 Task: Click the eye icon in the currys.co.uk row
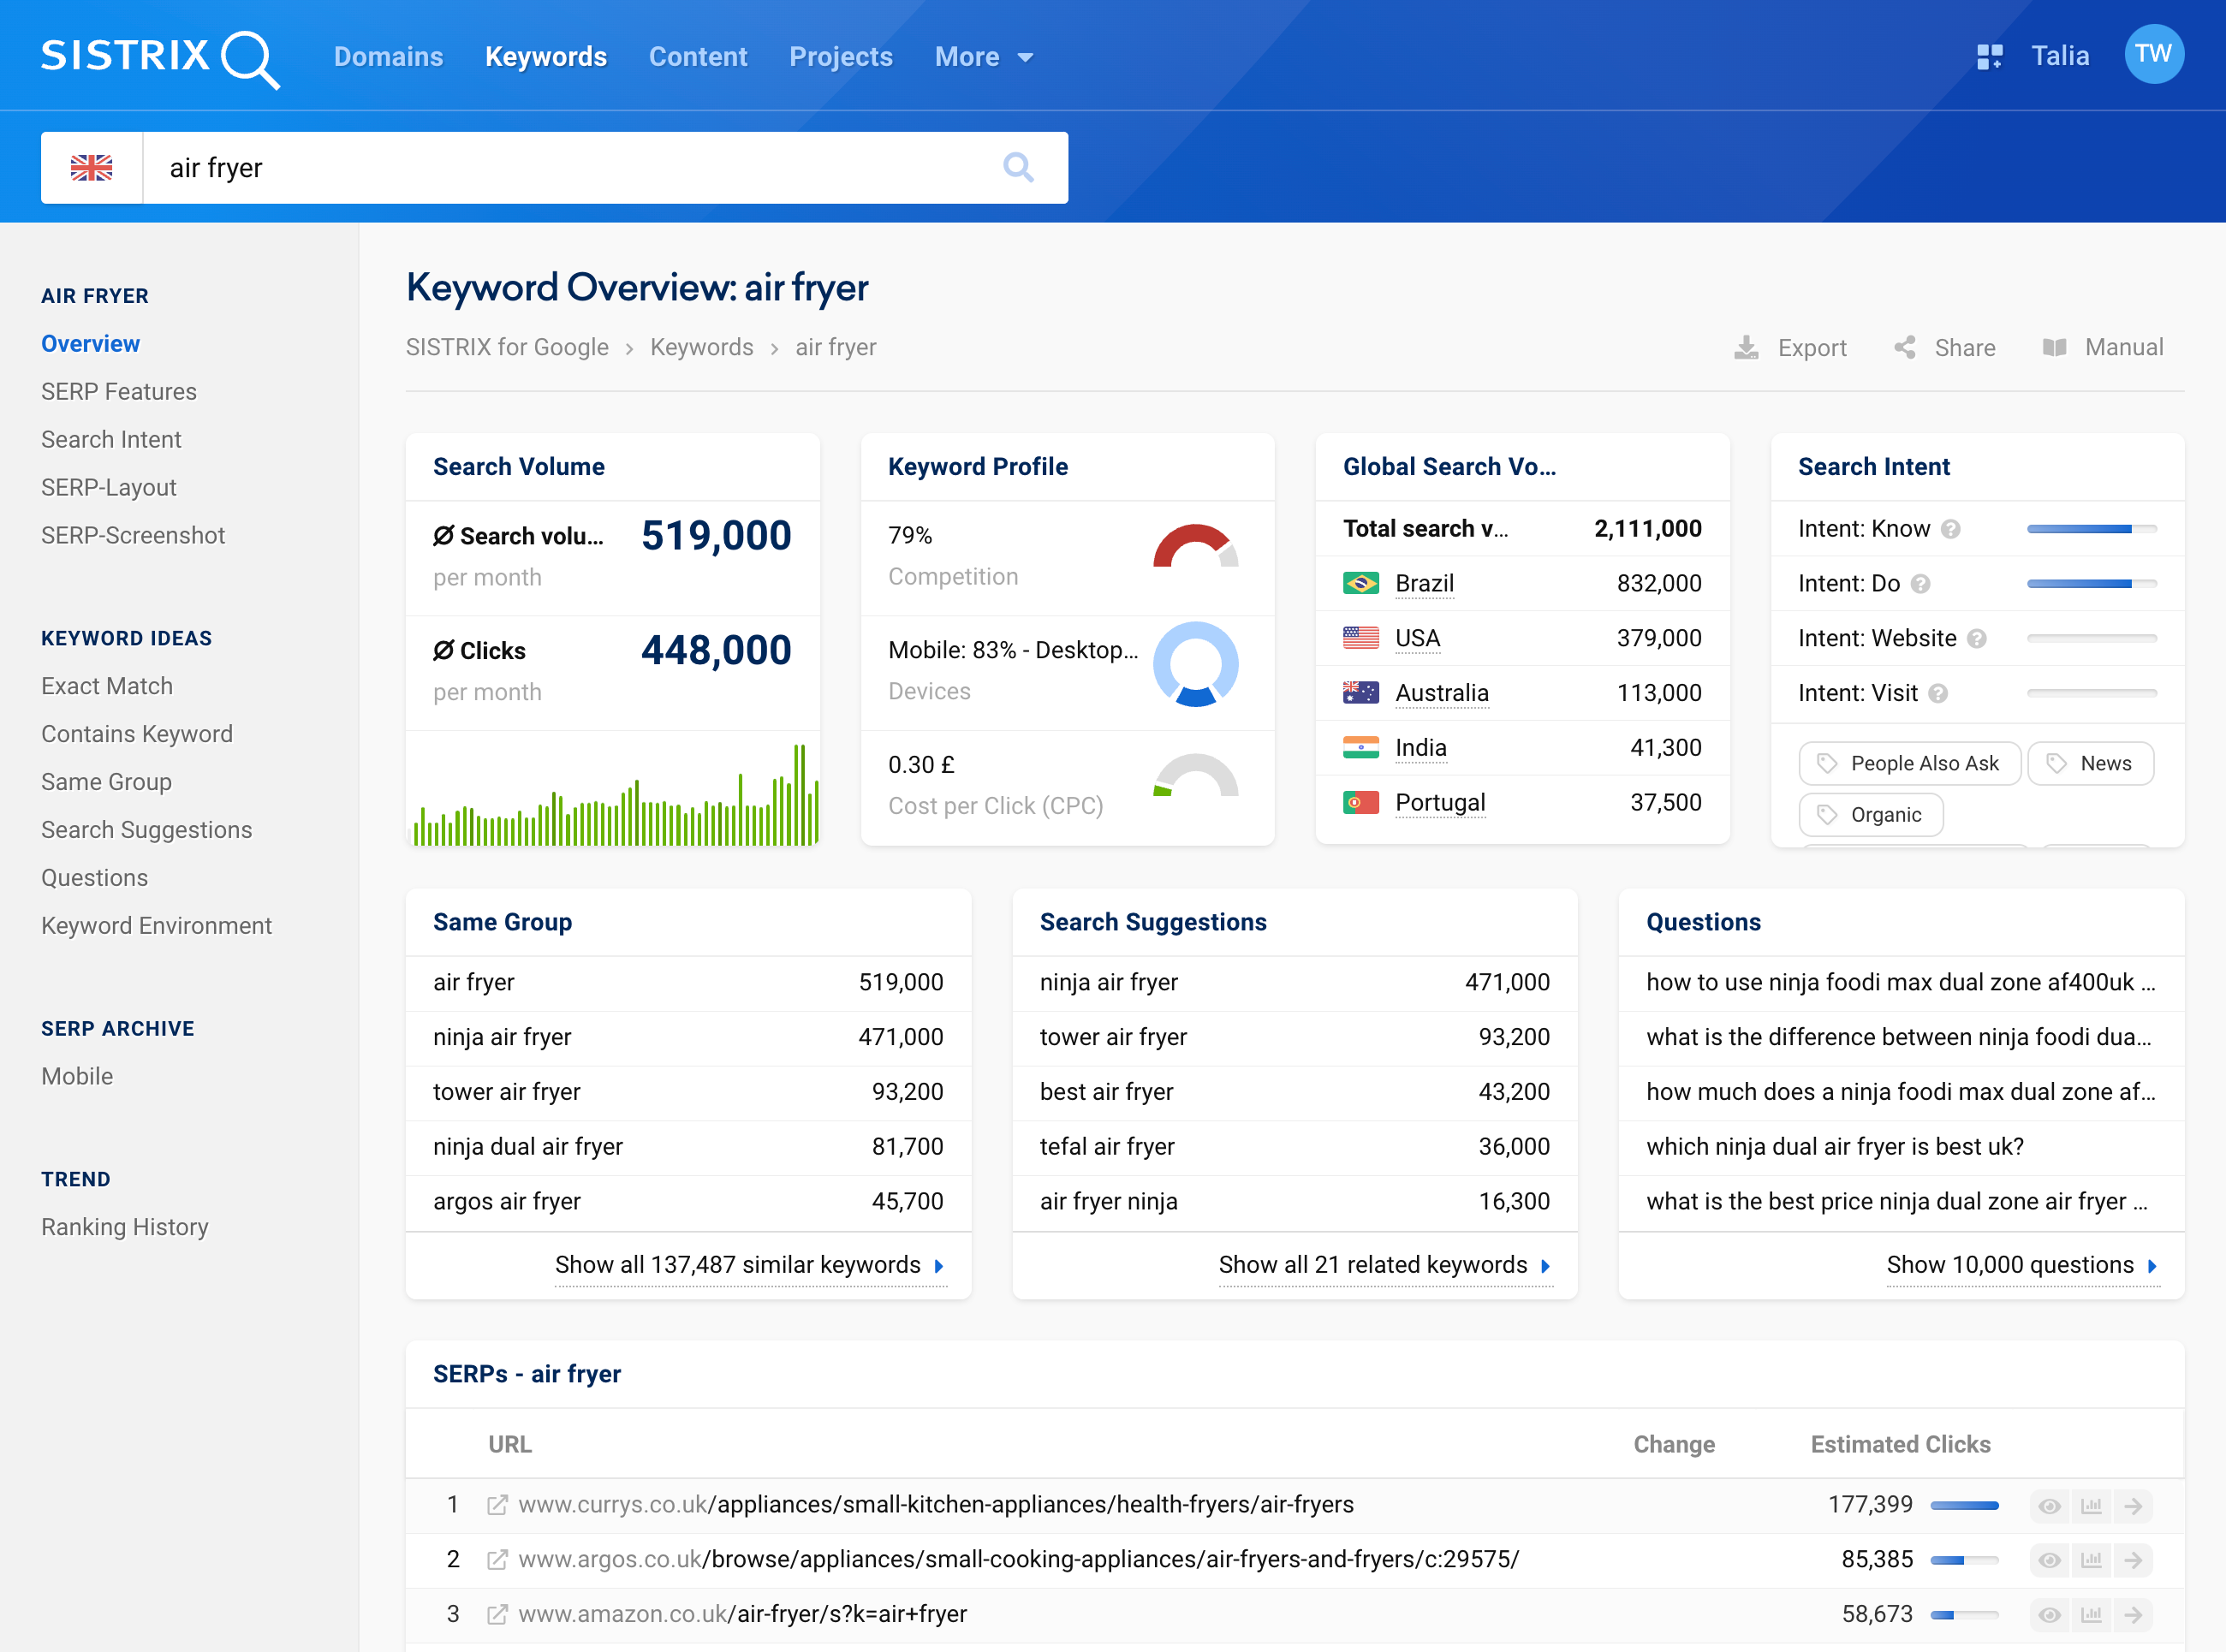tap(2049, 1506)
